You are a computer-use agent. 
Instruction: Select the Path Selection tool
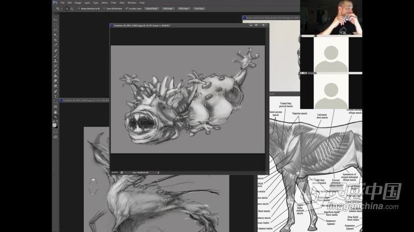pos(55,101)
